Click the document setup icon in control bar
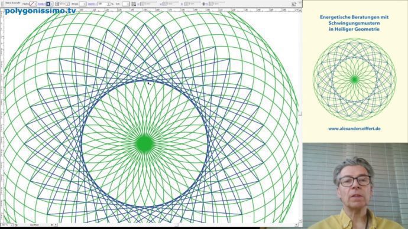Screen dimensions: 408x229 click(134, 4)
